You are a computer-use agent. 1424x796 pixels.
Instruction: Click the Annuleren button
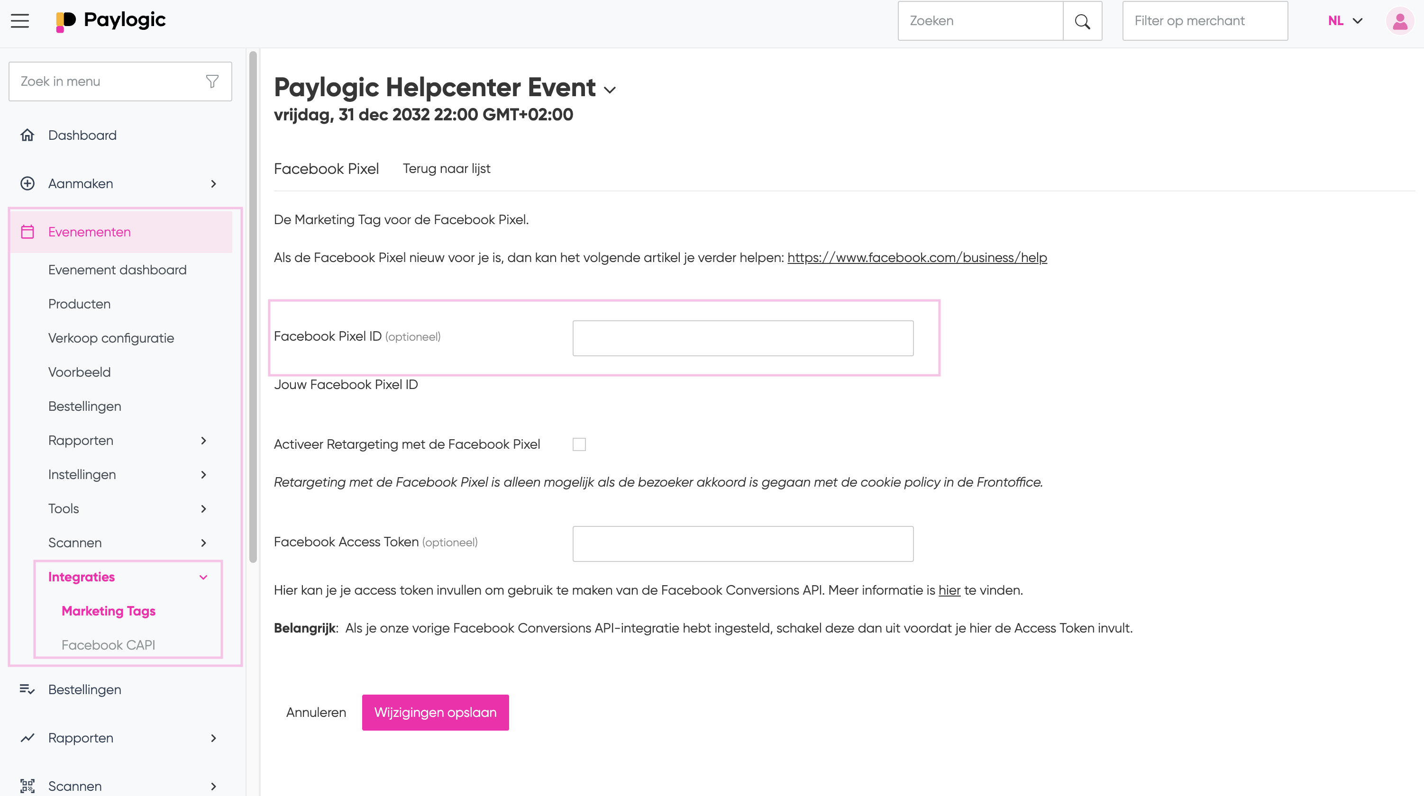pyautogui.click(x=316, y=713)
